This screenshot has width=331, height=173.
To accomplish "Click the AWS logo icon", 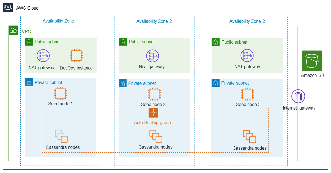I will [8, 8].
